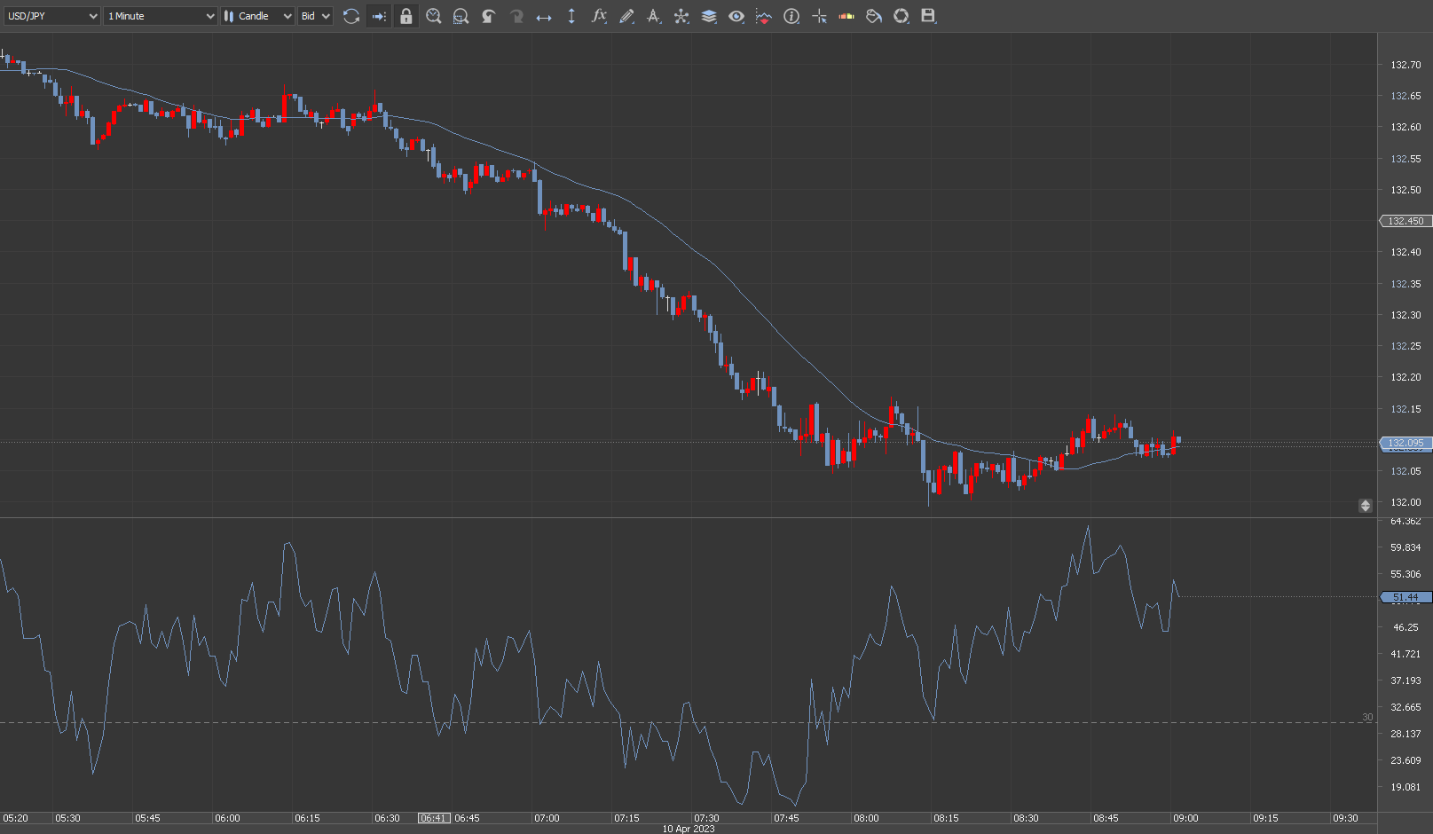Open the Bid price type dropdown
This screenshot has height=834, width=1433.
pyautogui.click(x=315, y=16)
